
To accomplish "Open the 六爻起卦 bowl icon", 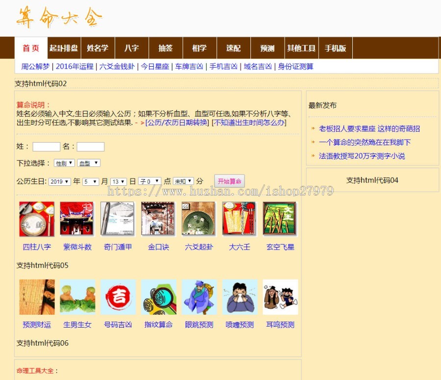I will (199, 219).
